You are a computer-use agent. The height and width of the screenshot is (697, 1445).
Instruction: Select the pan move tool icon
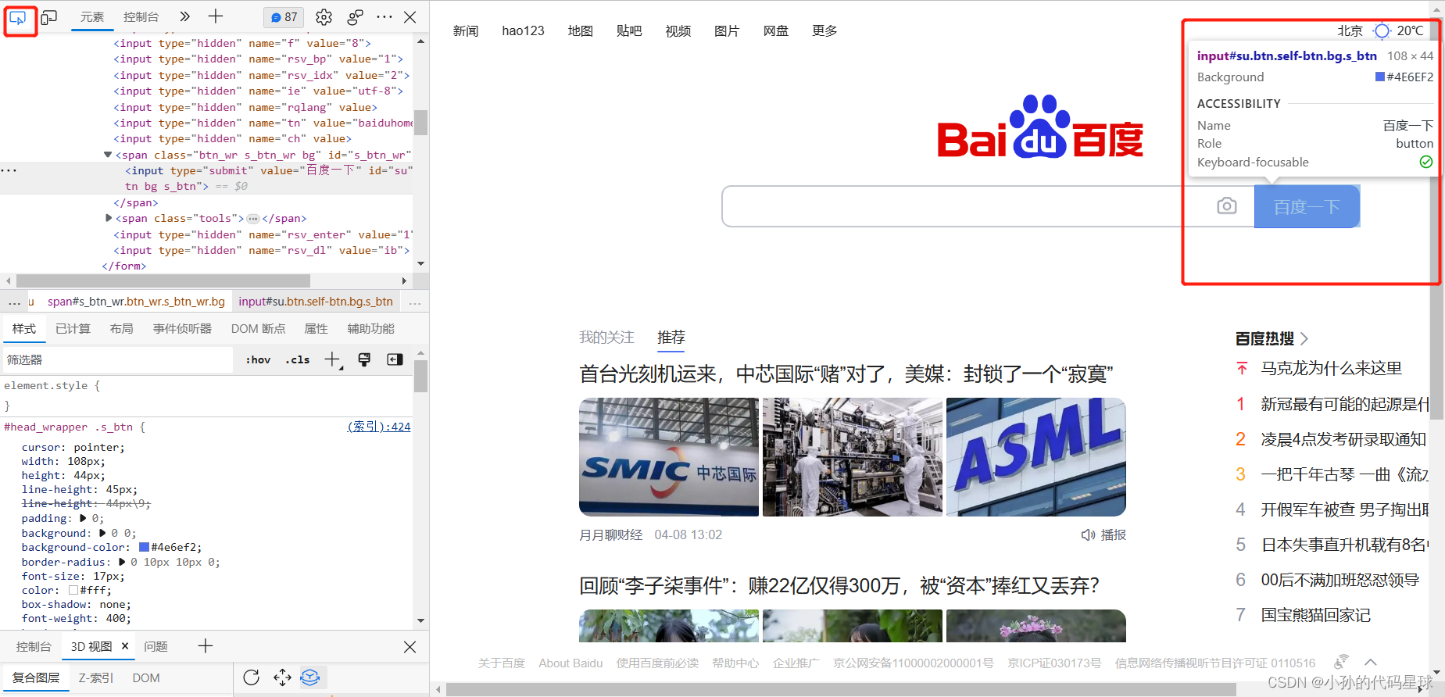pos(282,677)
